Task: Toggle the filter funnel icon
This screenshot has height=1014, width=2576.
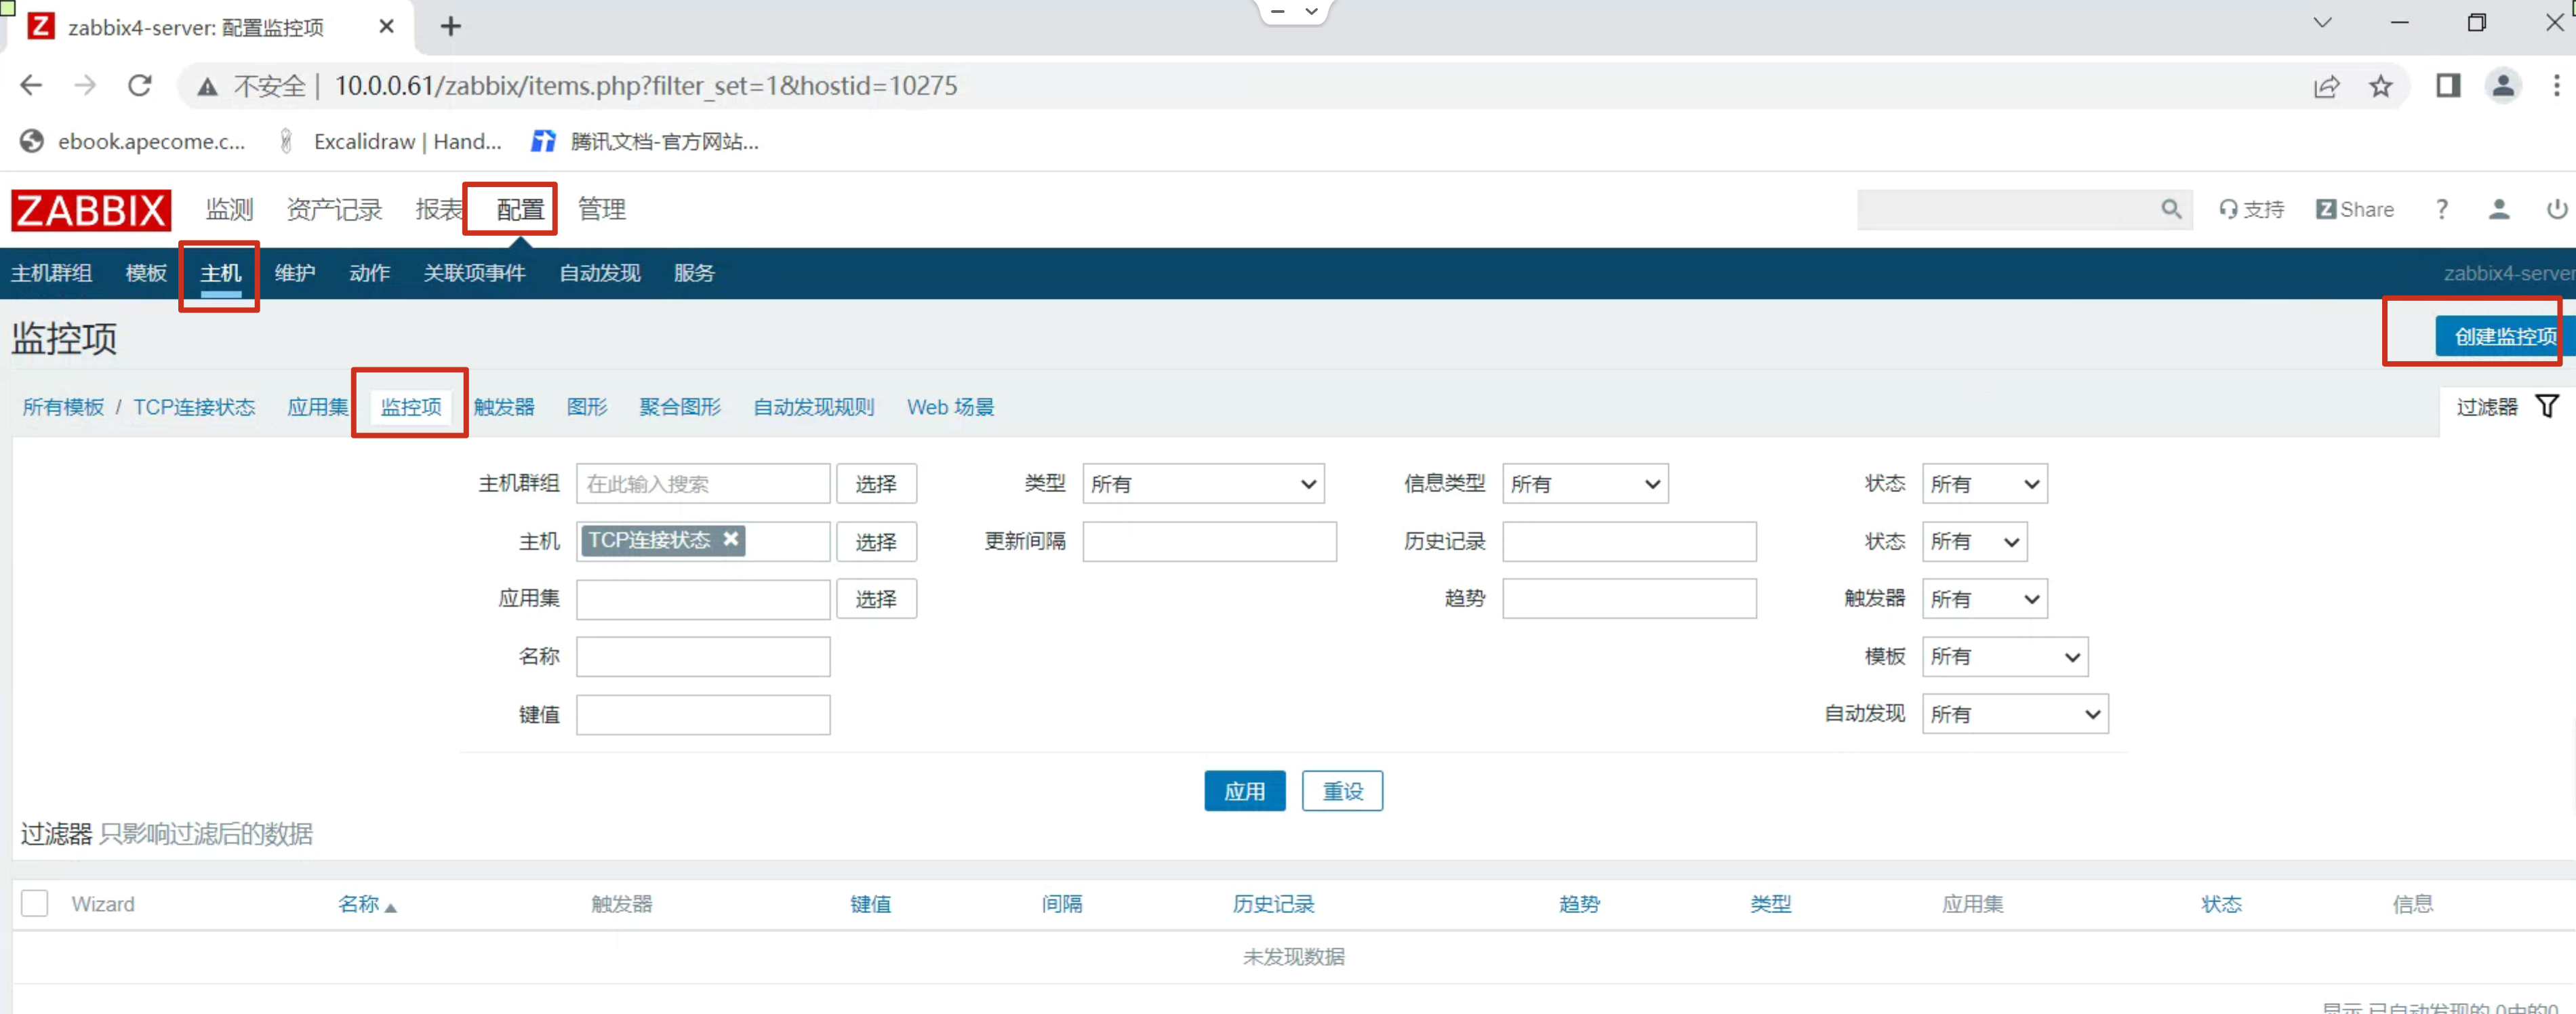Action: pyautogui.click(x=2546, y=406)
